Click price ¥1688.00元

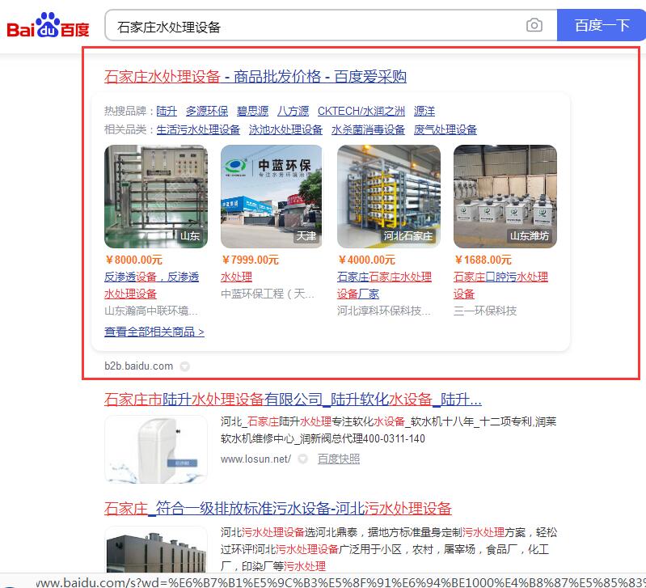(x=483, y=260)
